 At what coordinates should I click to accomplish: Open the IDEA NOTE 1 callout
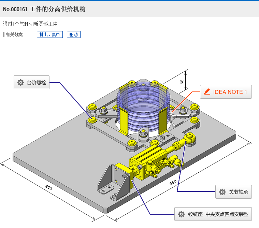tap(226, 92)
